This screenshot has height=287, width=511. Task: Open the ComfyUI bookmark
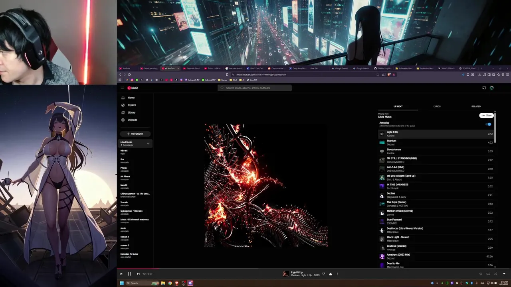(x=252, y=80)
